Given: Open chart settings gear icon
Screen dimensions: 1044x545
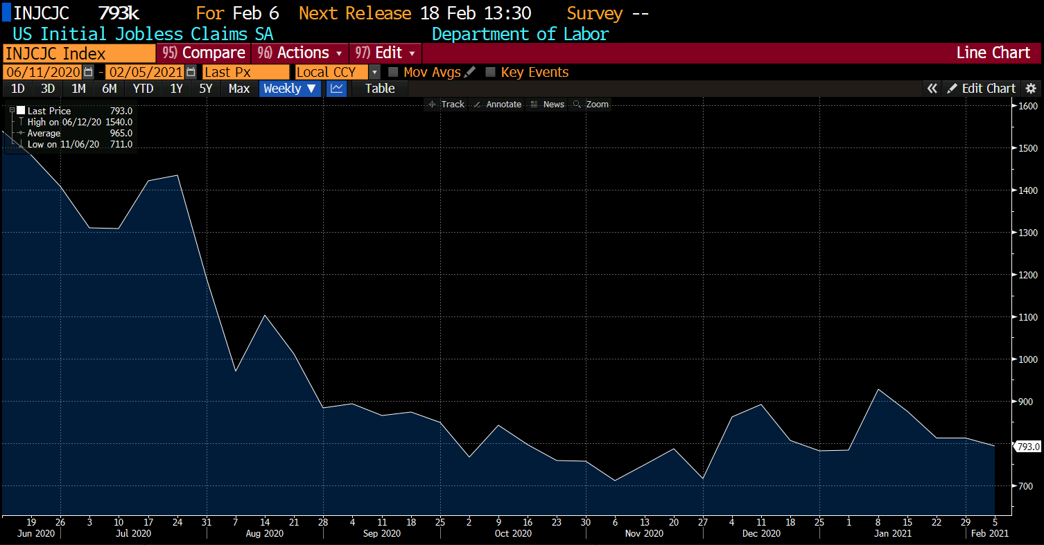Looking at the screenshot, I should click(1031, 89).
